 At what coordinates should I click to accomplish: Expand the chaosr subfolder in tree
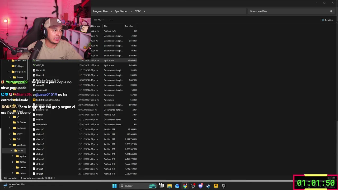click(x=13, y=168)
